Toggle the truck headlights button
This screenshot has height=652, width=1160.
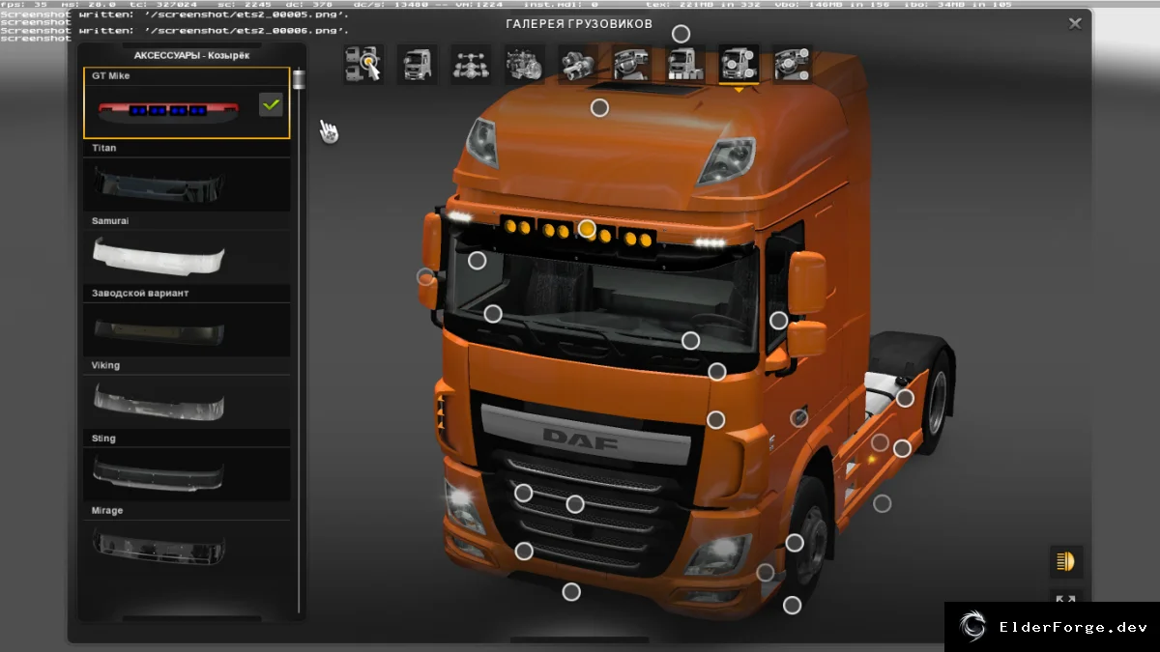(x=1066, y=561)
